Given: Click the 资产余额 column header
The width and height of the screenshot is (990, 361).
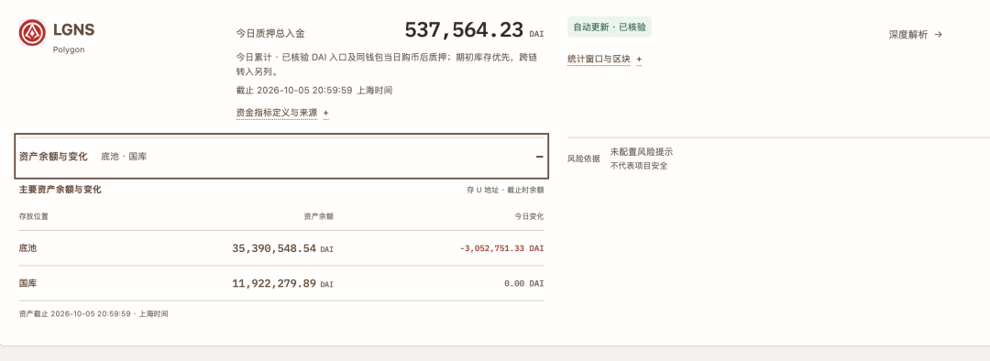Looking at the screenshot, I should [318, 216].
